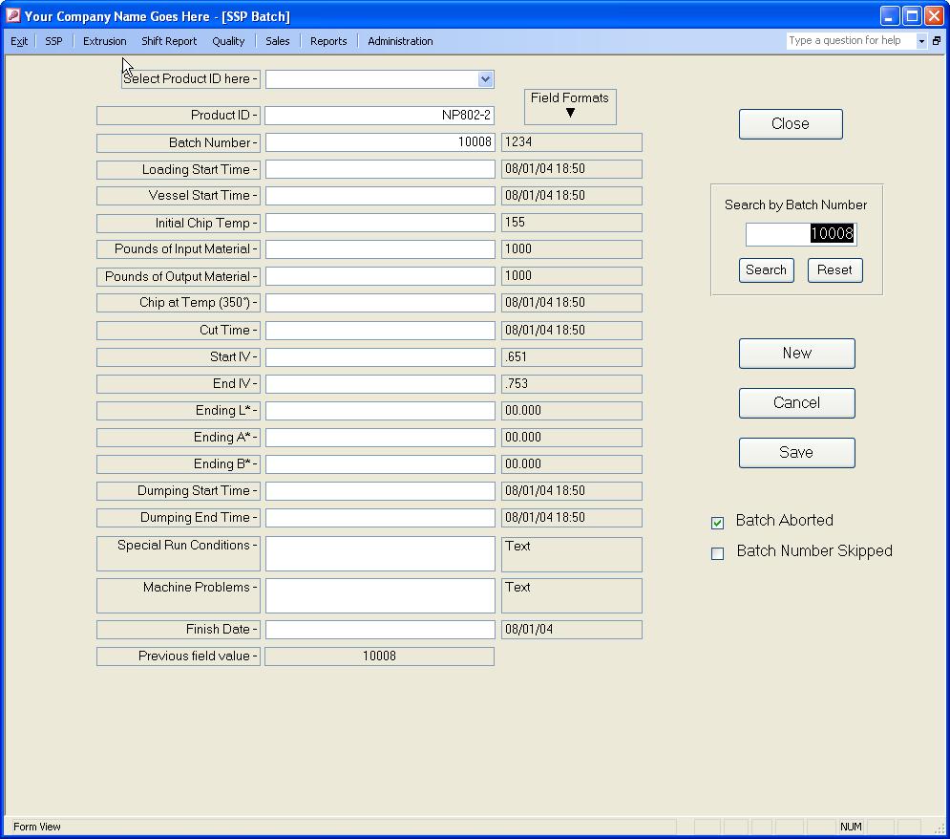Click the New button

(x=796, y=354)
